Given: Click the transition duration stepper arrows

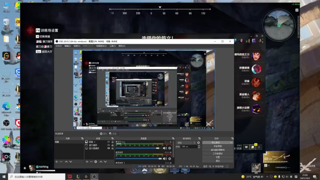Looking at the screenshot, I should (199, 146).
